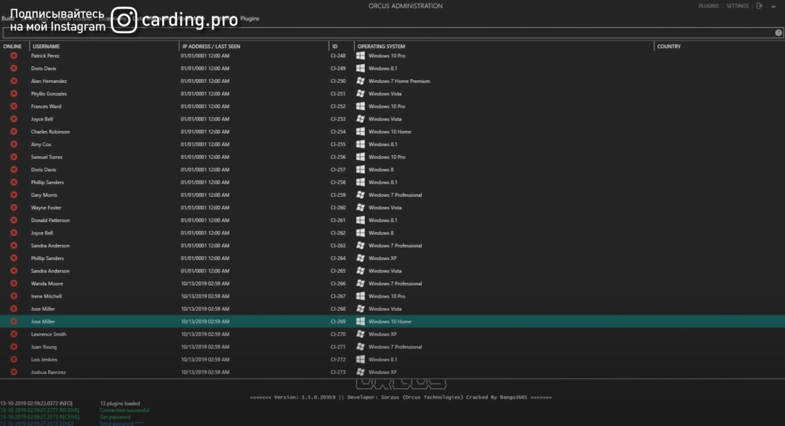
Task: Click Windows Vista logo icon in row CI-251
Action: pyautogui.click(x=361, y=93)
